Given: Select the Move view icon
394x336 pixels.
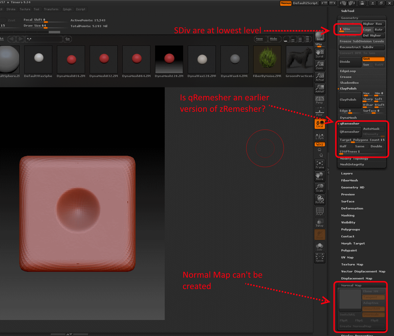Looking at the screenshot, I should click(320, 176).
